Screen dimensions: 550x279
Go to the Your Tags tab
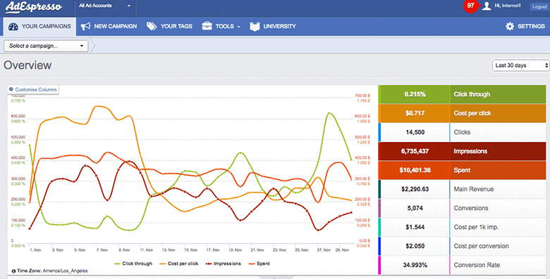(169, 26)
